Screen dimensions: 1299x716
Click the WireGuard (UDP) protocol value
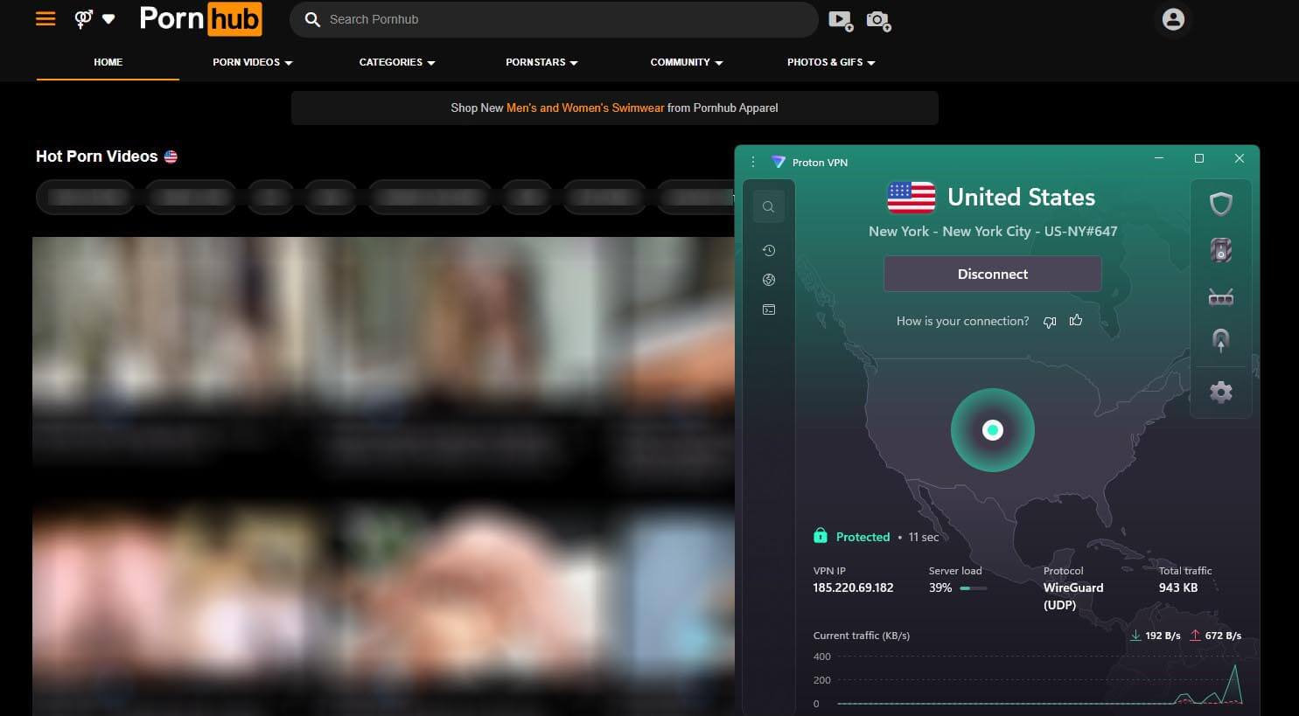(x=1073, y=596)
